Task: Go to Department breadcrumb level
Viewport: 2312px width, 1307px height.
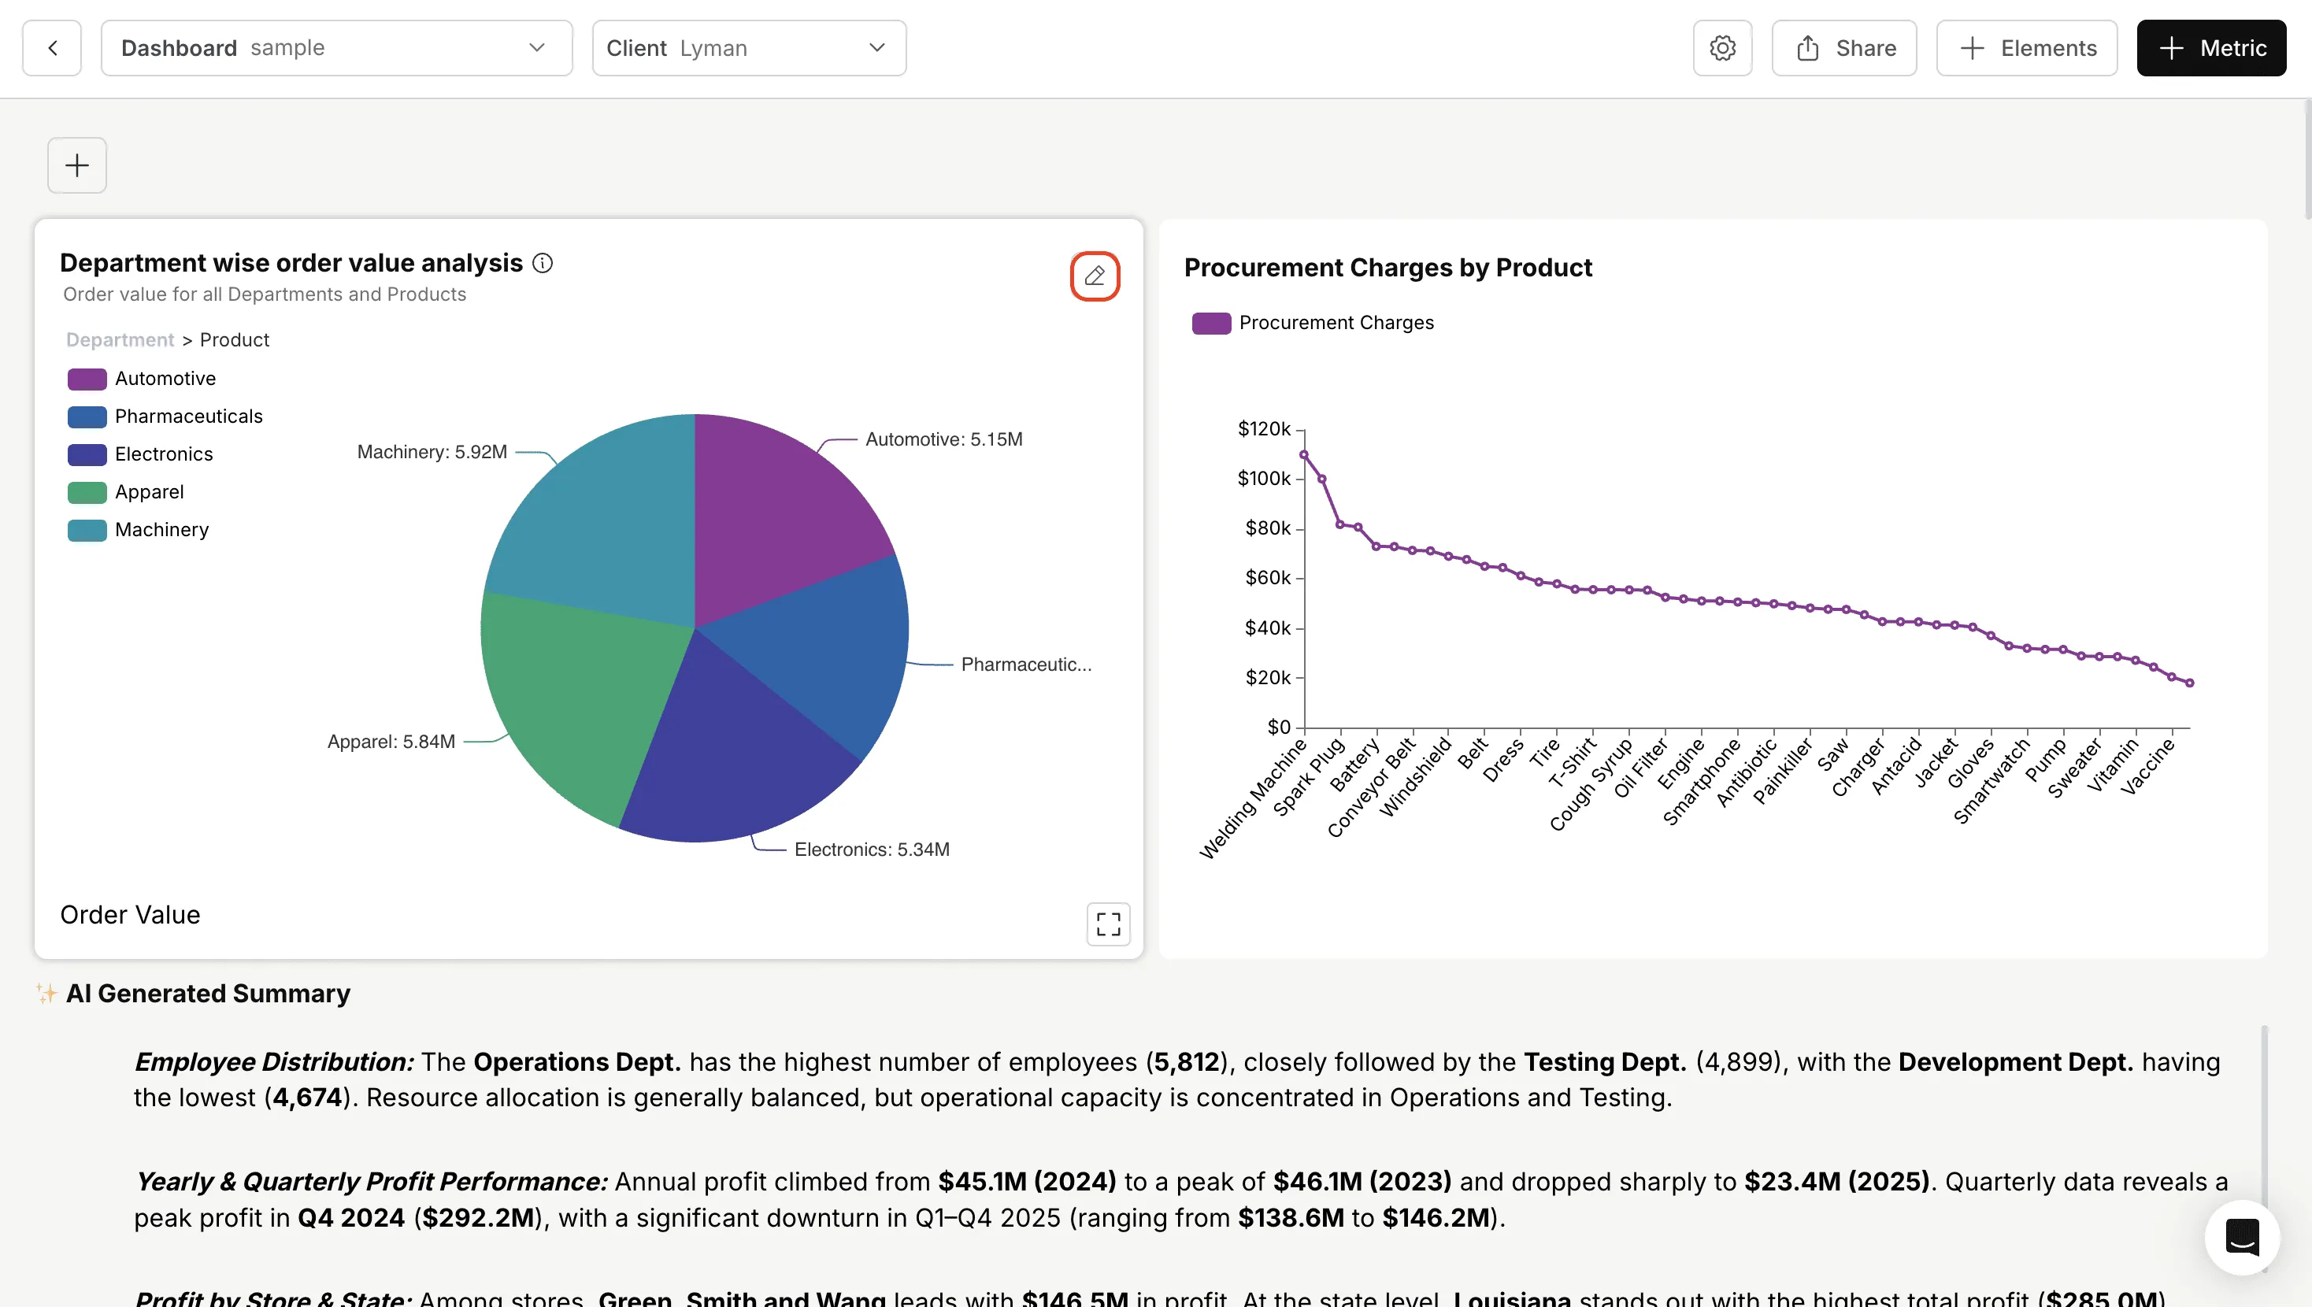Action: pyautogui.click(x=120, y=340)
